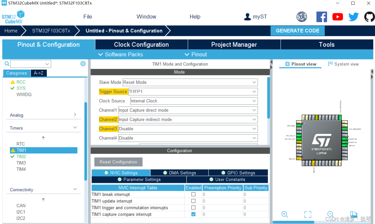Click the Mode panel vertical scrollbar
The image size is (375, 224).
tap(268, 98)
